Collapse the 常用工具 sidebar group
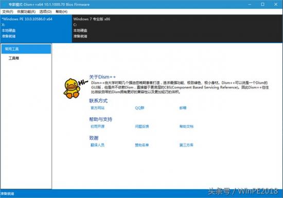This screenshot has width=283, height=198. (x=26, y=49)
